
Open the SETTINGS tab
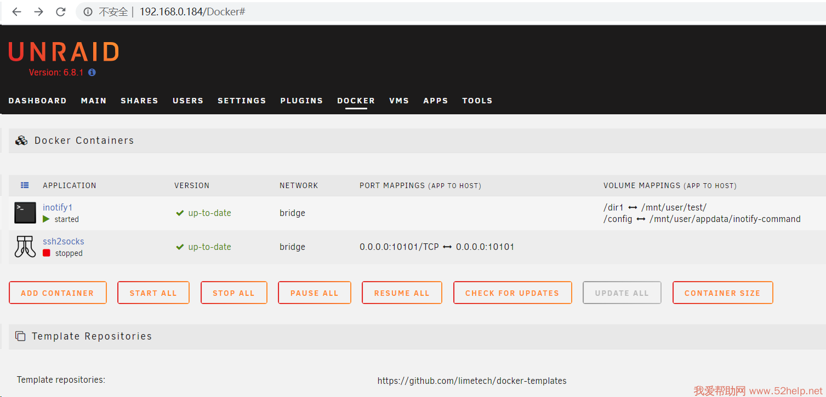point(242,101)
